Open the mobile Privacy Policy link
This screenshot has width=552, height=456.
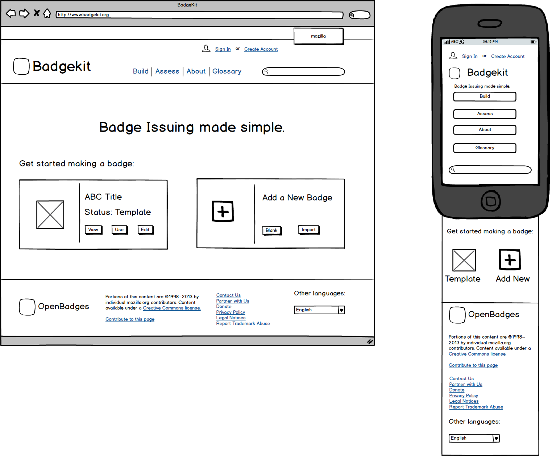[x=464, y=396]
